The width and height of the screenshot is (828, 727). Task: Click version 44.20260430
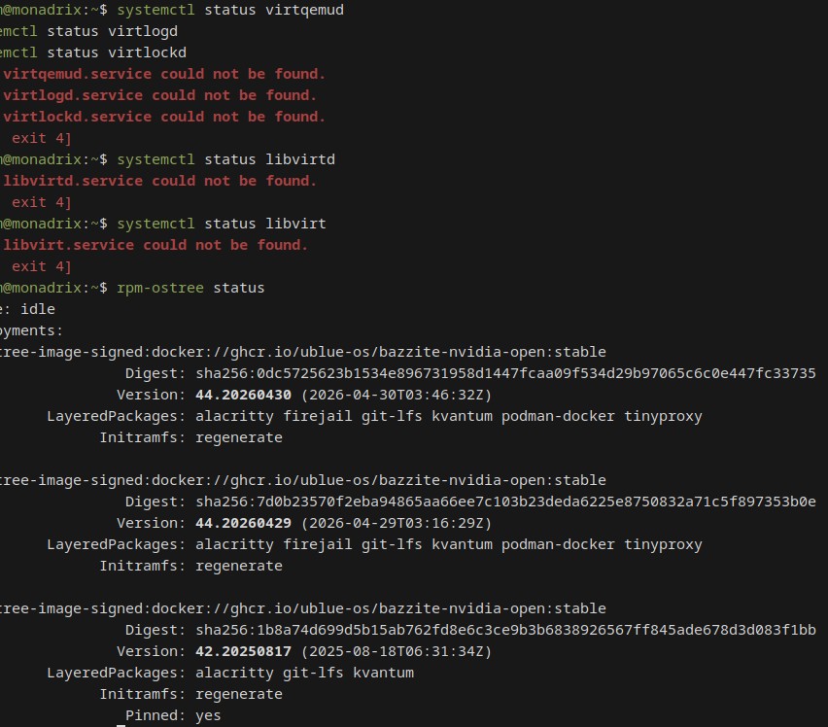pyautogui.click(x=243, y=395)
